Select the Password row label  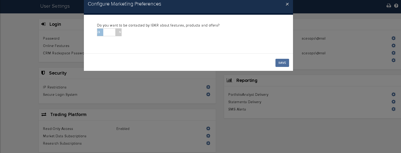pyautogui.click(x=51, y=39)
